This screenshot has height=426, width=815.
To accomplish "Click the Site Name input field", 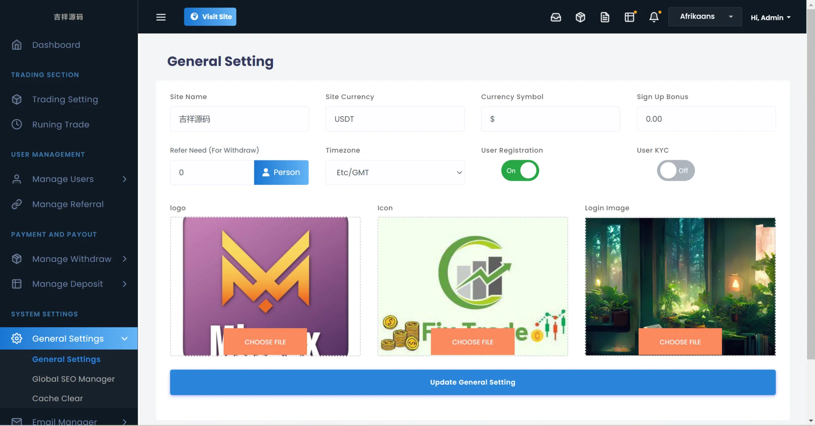I will [x=239, y=119].
